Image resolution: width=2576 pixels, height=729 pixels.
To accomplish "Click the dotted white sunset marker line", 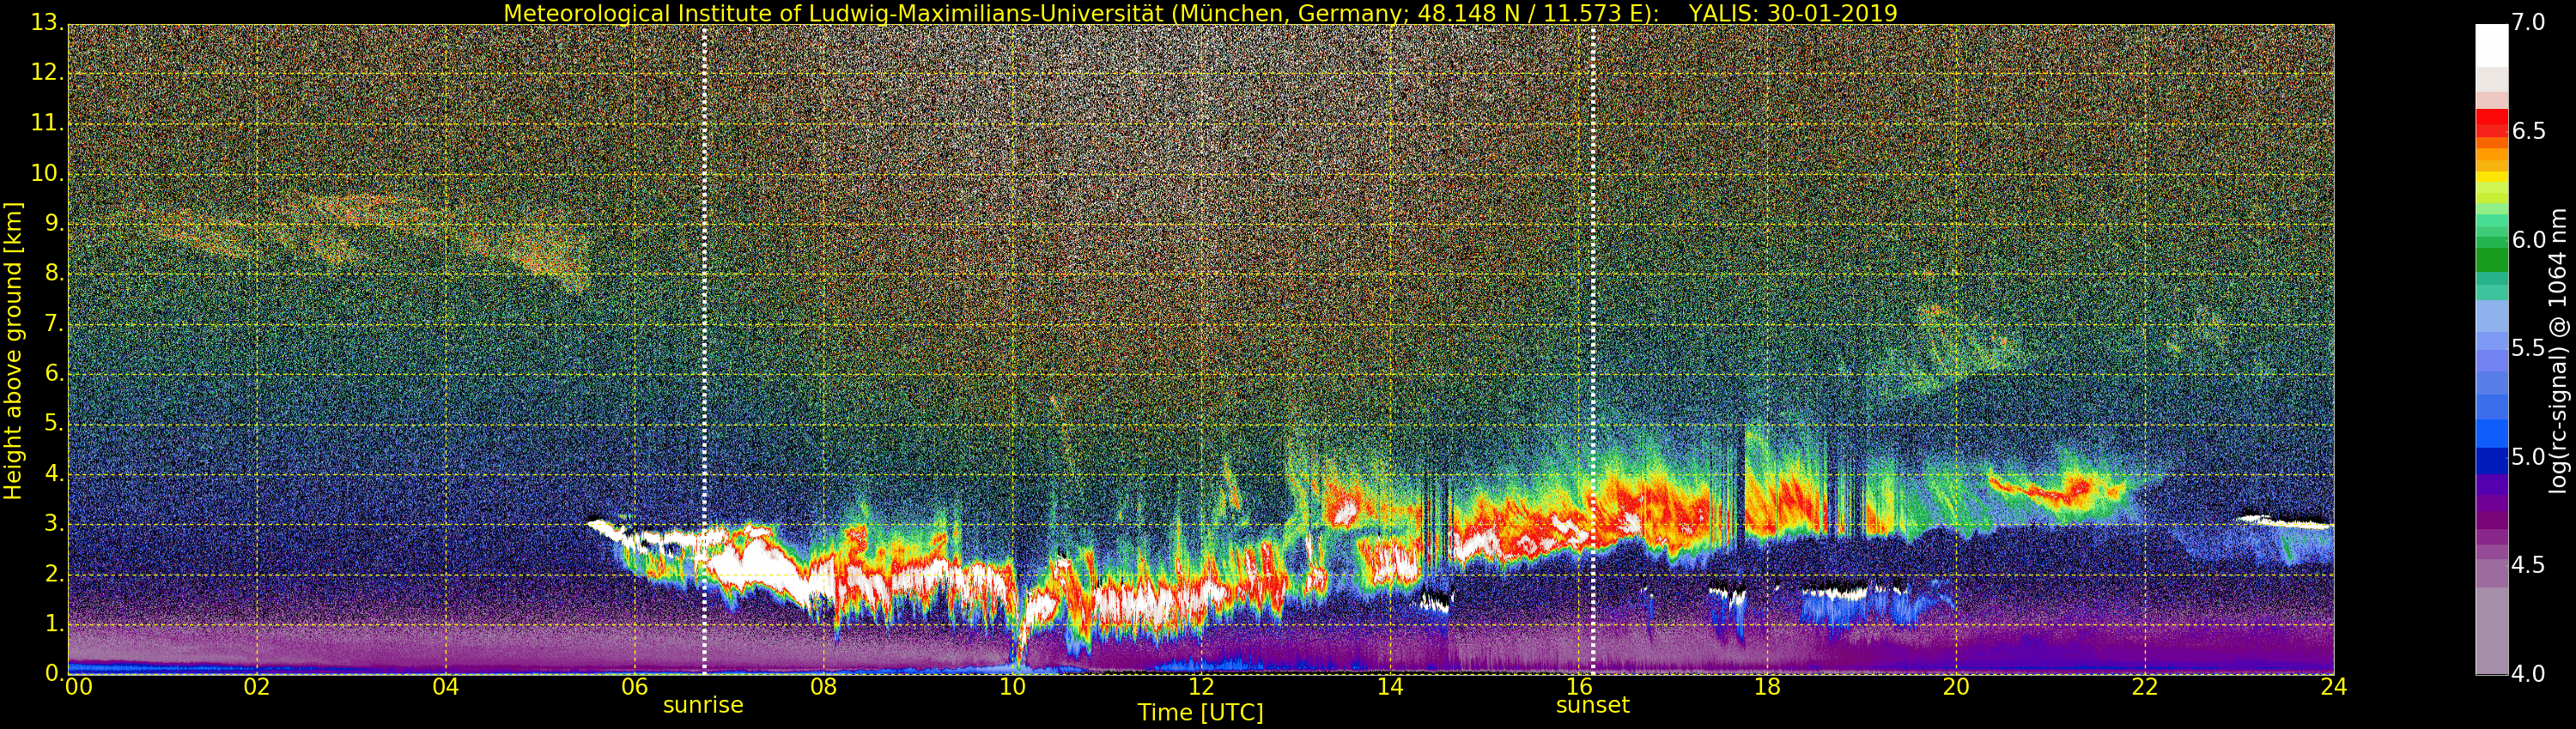I will pyautogui.click(x=1593, y=350).
